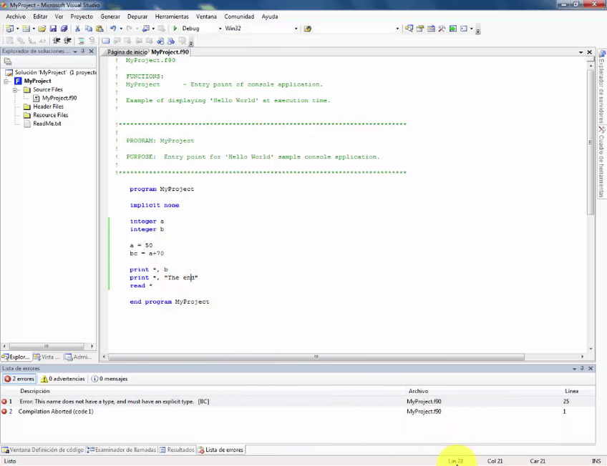Open the Toolbox hammer-and-wrench icon
Image resolution: width=607 pixels, height=466 pixels.
tap(442, 29)
